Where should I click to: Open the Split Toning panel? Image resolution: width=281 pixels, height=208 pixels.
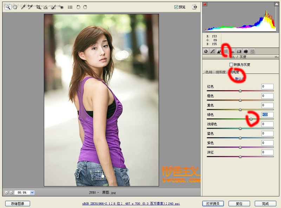tap(232, 51)
